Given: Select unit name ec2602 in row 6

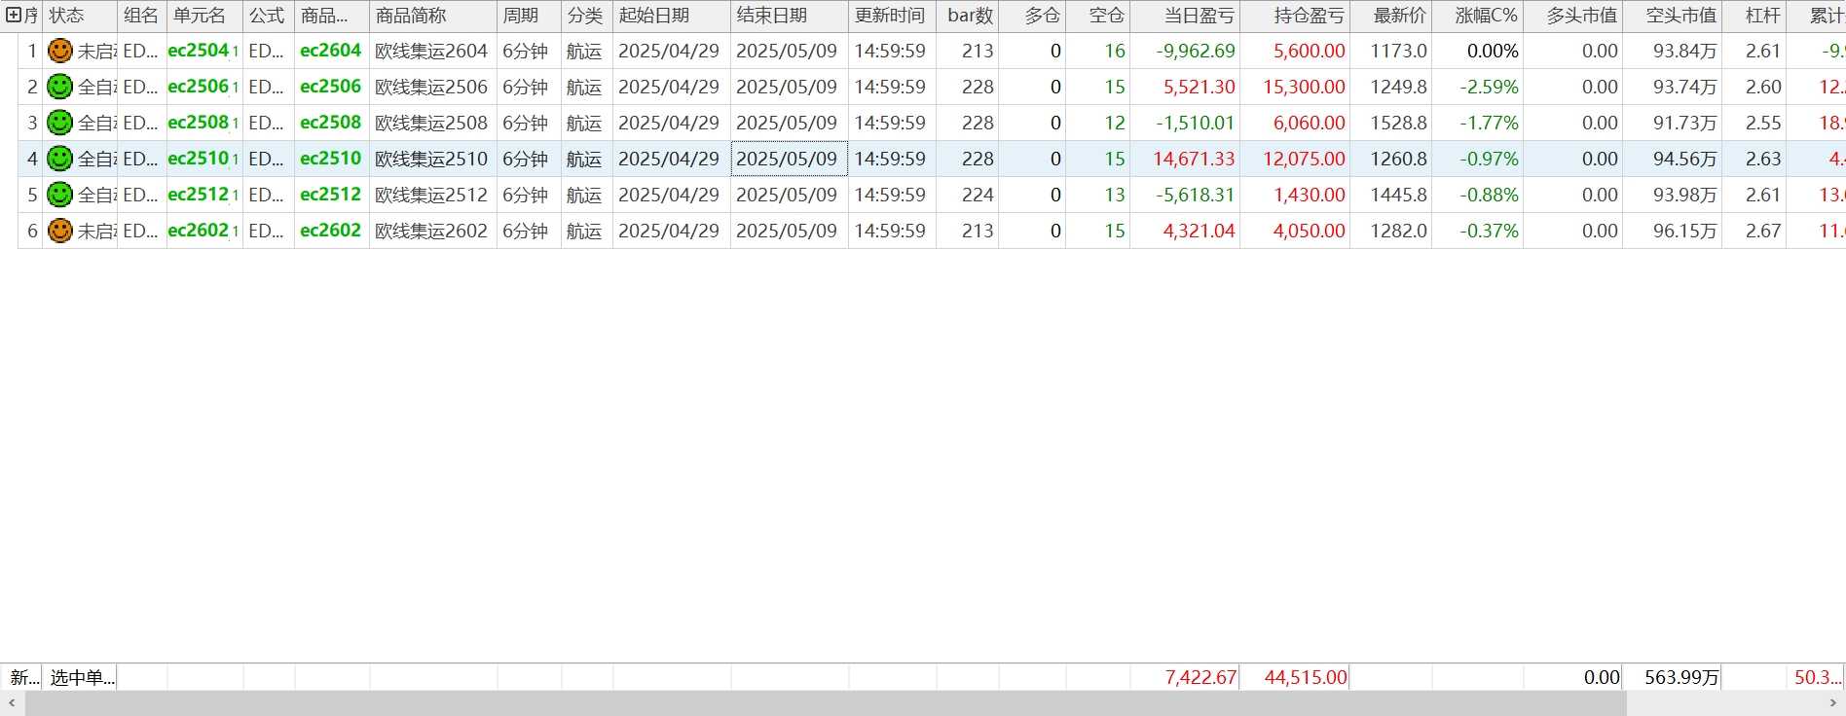Looking at the screenshot, I should (199, 231).
